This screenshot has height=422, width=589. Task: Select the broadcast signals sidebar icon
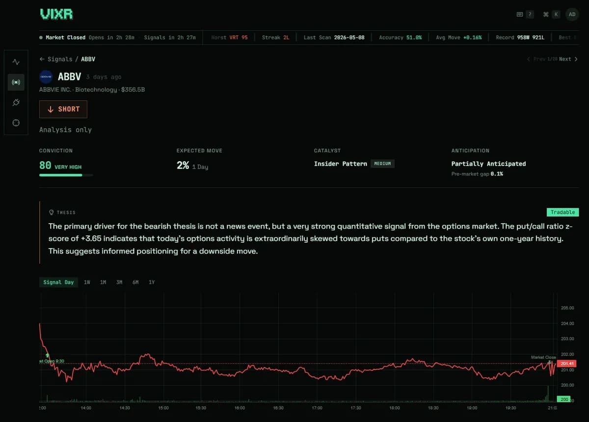coord(16,82)
